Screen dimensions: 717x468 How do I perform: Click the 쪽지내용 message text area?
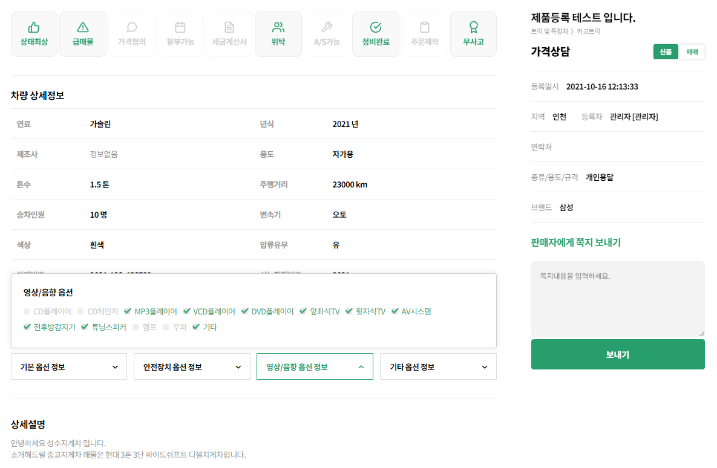point(617,299)
